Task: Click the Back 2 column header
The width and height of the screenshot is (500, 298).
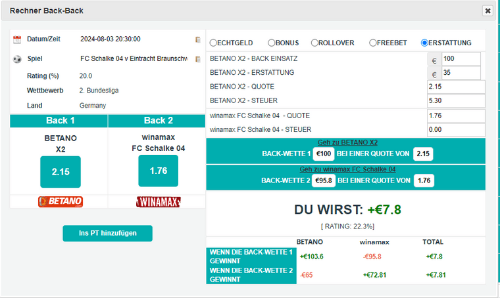Action: [x=157, y=121]
